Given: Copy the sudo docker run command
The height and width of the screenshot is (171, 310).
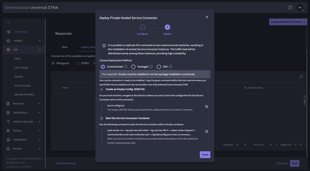Looking at the screenshot, I should point(206,131).
